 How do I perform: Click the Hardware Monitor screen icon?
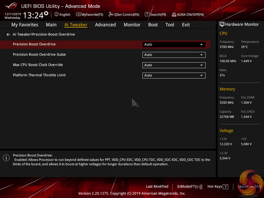[222, 24]
